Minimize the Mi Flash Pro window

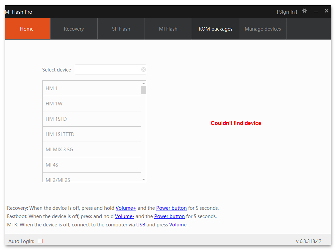(x=316, y=12)
